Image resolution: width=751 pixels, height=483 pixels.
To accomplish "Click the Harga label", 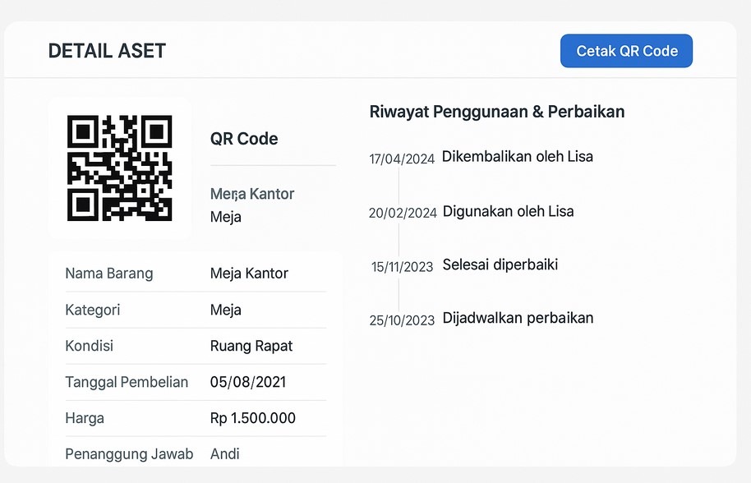I will [85, 418].
